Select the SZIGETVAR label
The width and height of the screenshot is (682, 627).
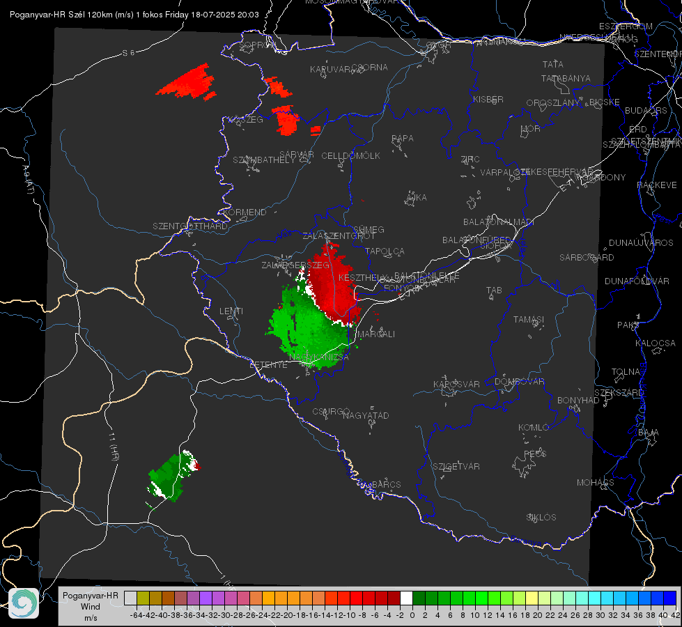(456, 467)
